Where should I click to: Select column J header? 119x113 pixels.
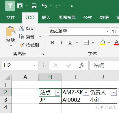(103, 77)
